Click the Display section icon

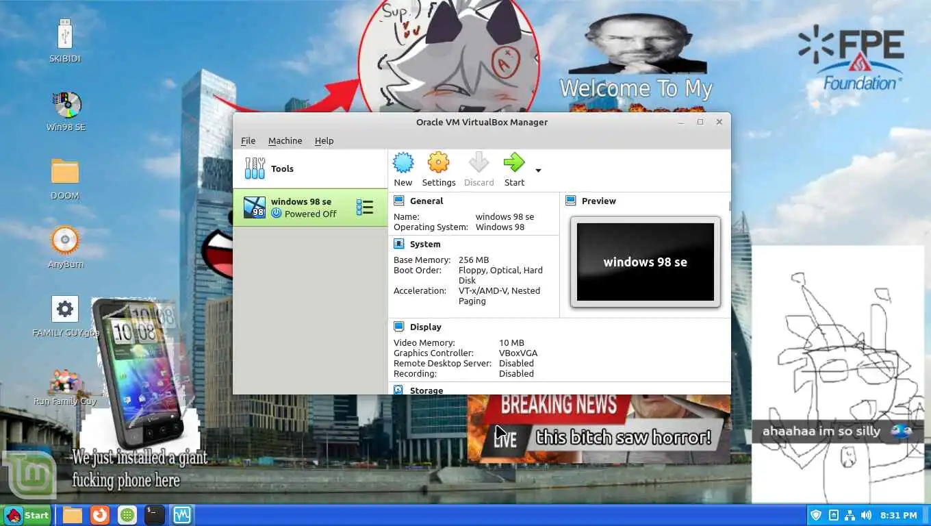[398, 327]
